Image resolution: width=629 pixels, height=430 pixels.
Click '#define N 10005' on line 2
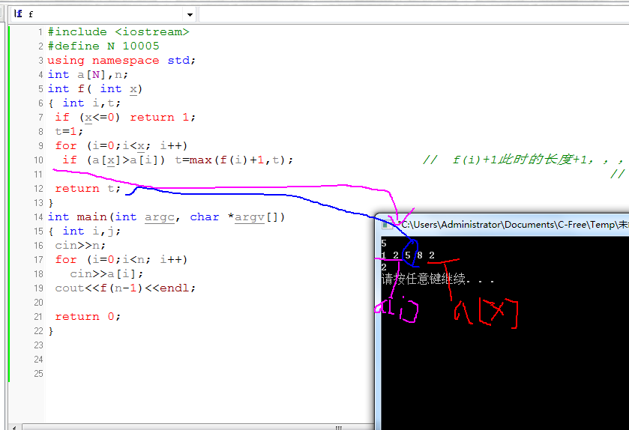click(x=103, y=46)
